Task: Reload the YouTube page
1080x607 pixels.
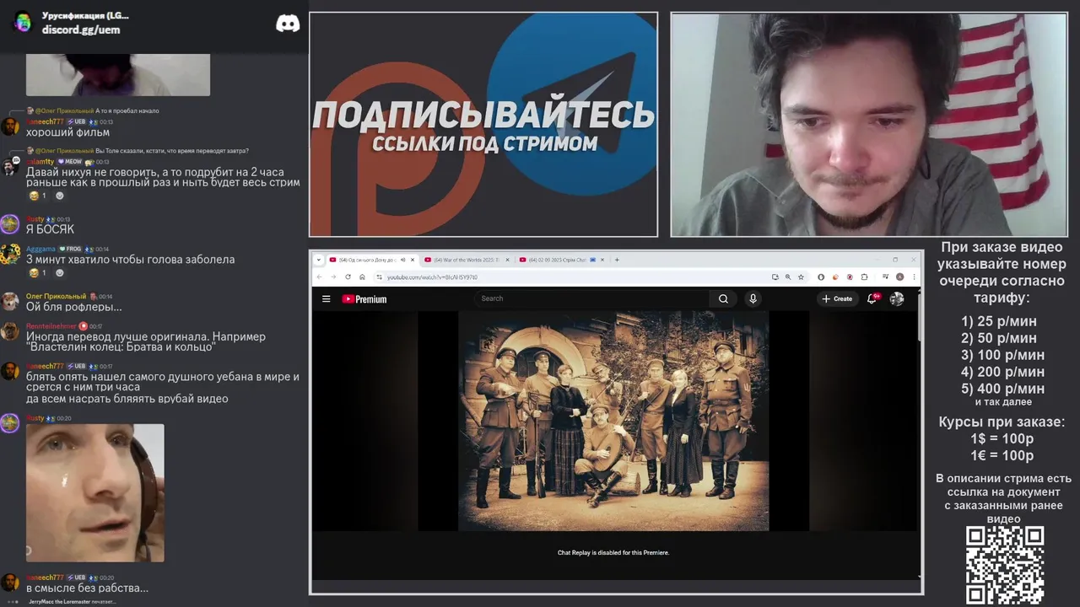Action: click(348, 277)
